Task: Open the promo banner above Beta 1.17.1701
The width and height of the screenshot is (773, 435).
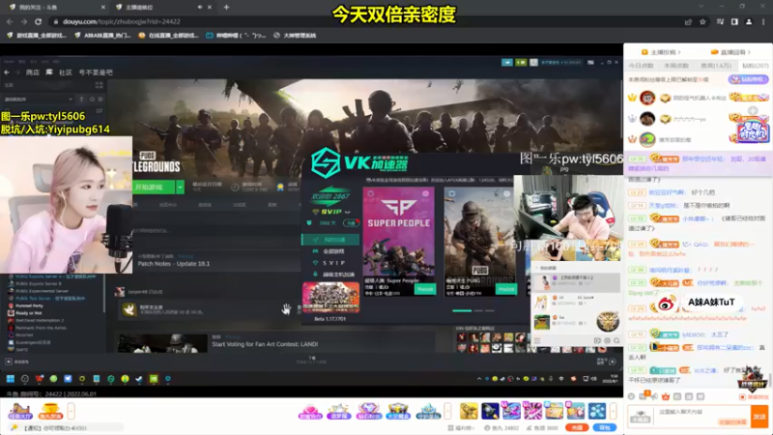Action: 330,298
